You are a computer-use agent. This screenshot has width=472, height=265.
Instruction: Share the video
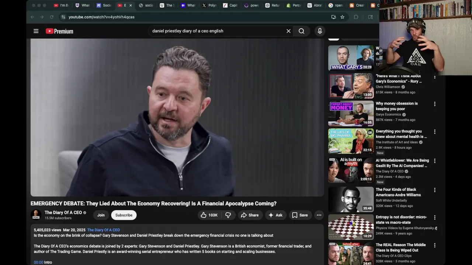click(250, 215)
